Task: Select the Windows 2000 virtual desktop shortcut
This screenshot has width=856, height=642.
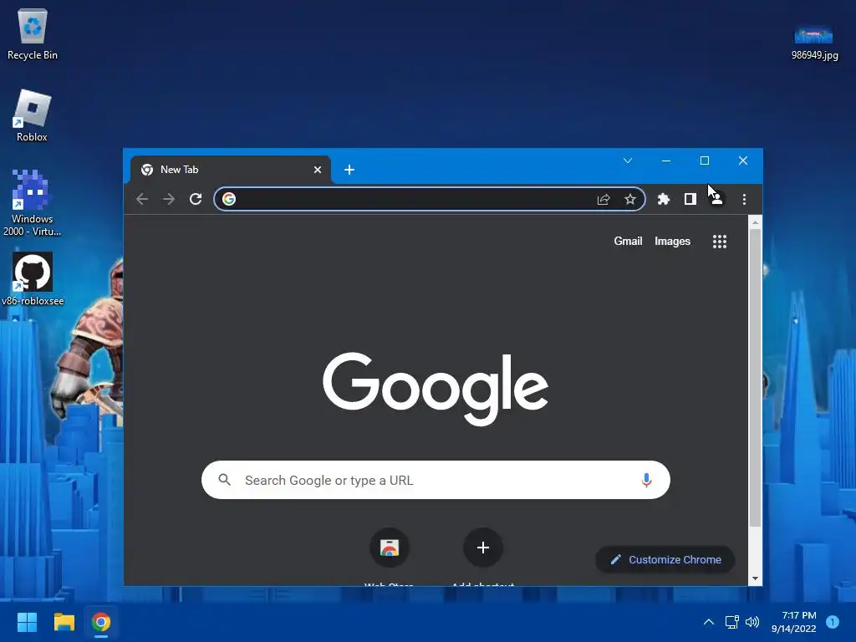Action: click(33, 203)
